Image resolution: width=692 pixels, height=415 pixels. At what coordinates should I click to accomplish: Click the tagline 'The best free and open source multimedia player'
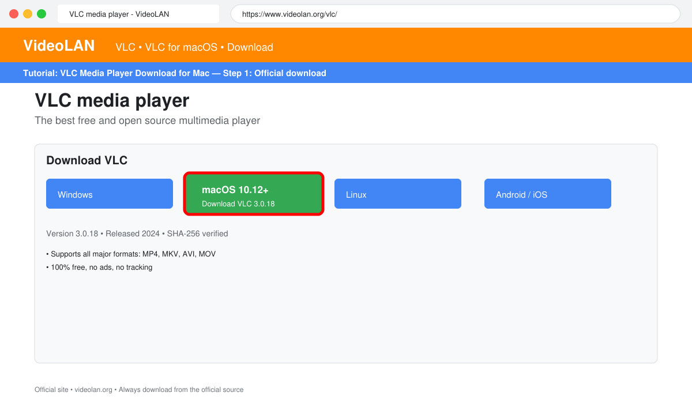pyautogui.click(x=148, y=120)
